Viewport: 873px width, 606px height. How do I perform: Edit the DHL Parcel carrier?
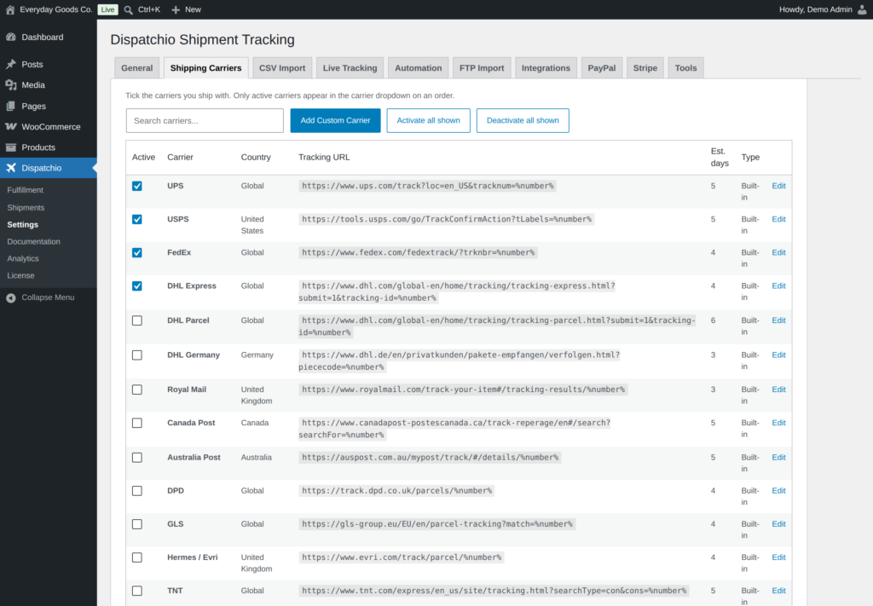click(x=778, y=320)
